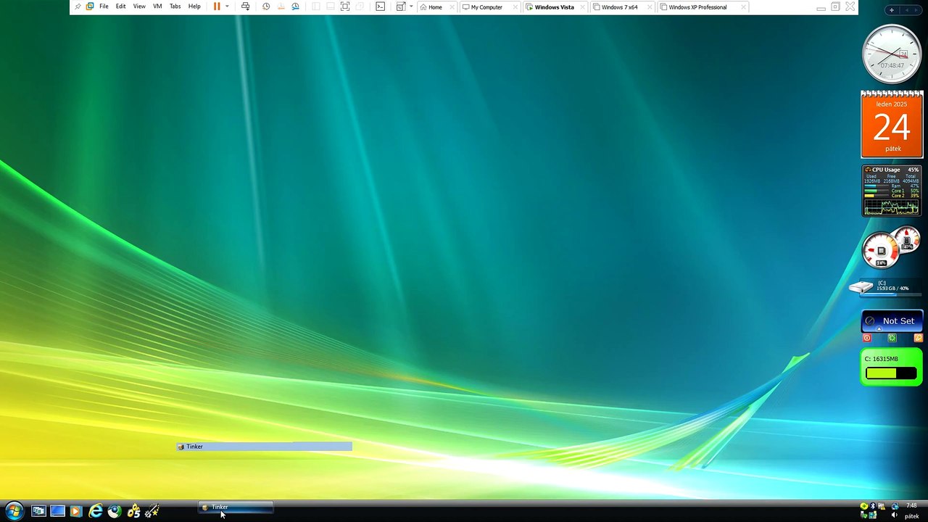Launch Internet Explorer from quick launch

pyautogui.click(x=95, y=511)
